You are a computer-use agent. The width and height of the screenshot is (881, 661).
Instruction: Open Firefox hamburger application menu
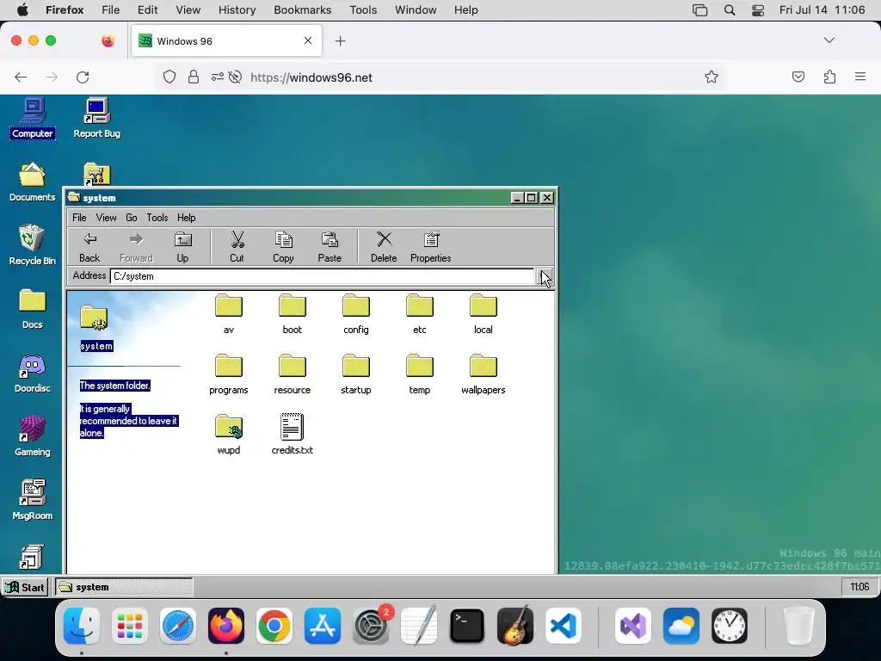tap(860, 77)
